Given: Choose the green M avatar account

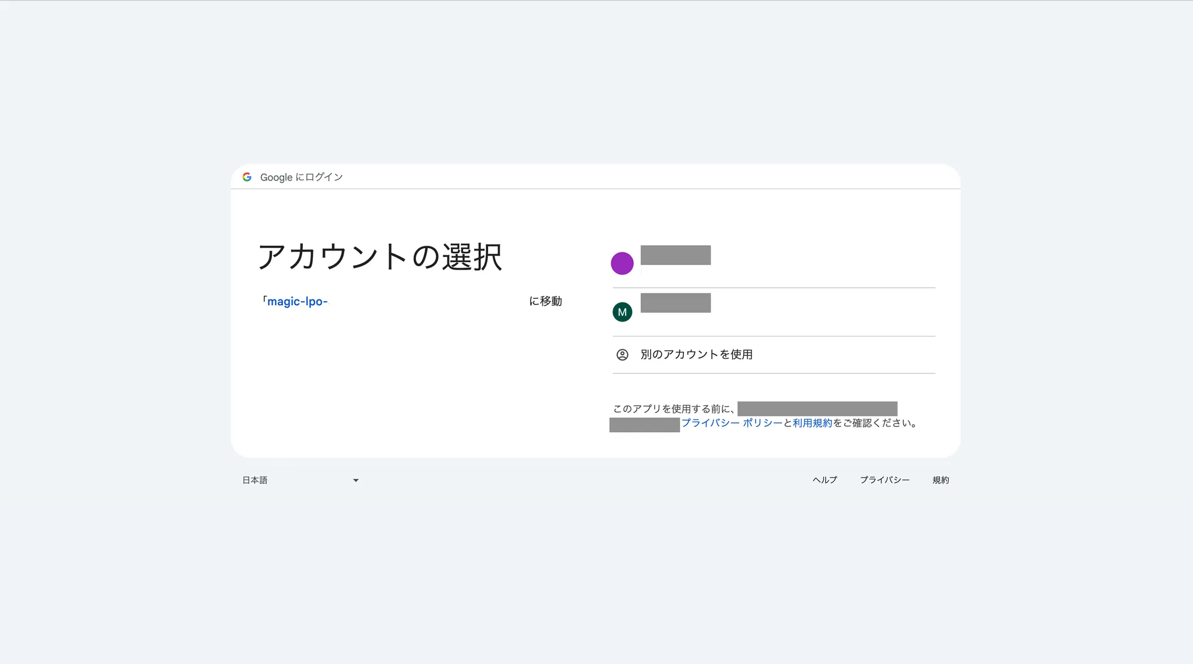Looking at the screenshot, I should pos(622,312).
